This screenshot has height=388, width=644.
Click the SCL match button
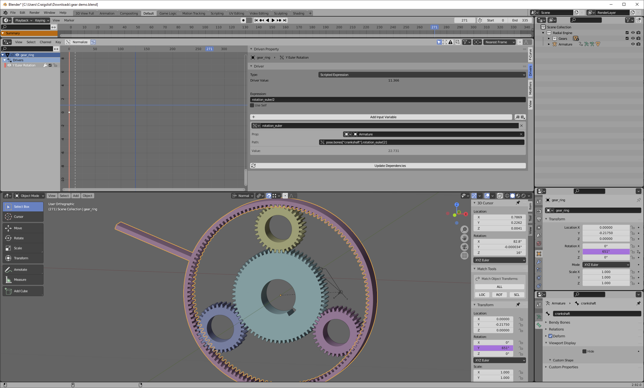517,295
